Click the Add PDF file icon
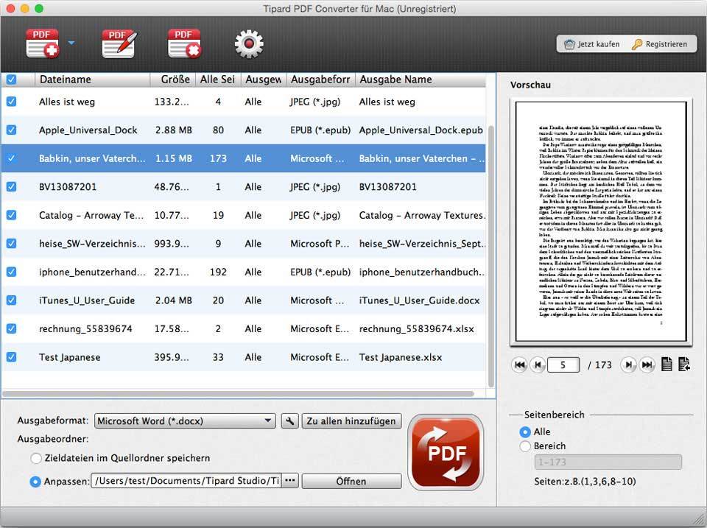 [x=43, y=43]
